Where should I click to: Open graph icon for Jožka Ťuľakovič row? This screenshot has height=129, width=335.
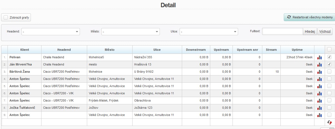click(319, 108)
